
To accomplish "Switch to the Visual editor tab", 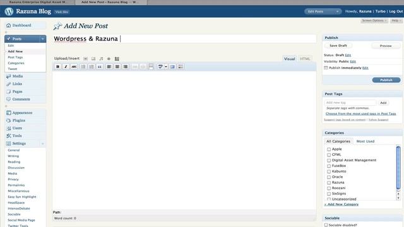I will [289, 59].
